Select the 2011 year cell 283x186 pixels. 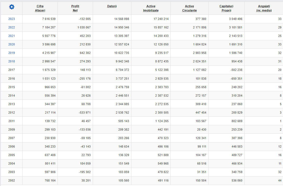12,121
